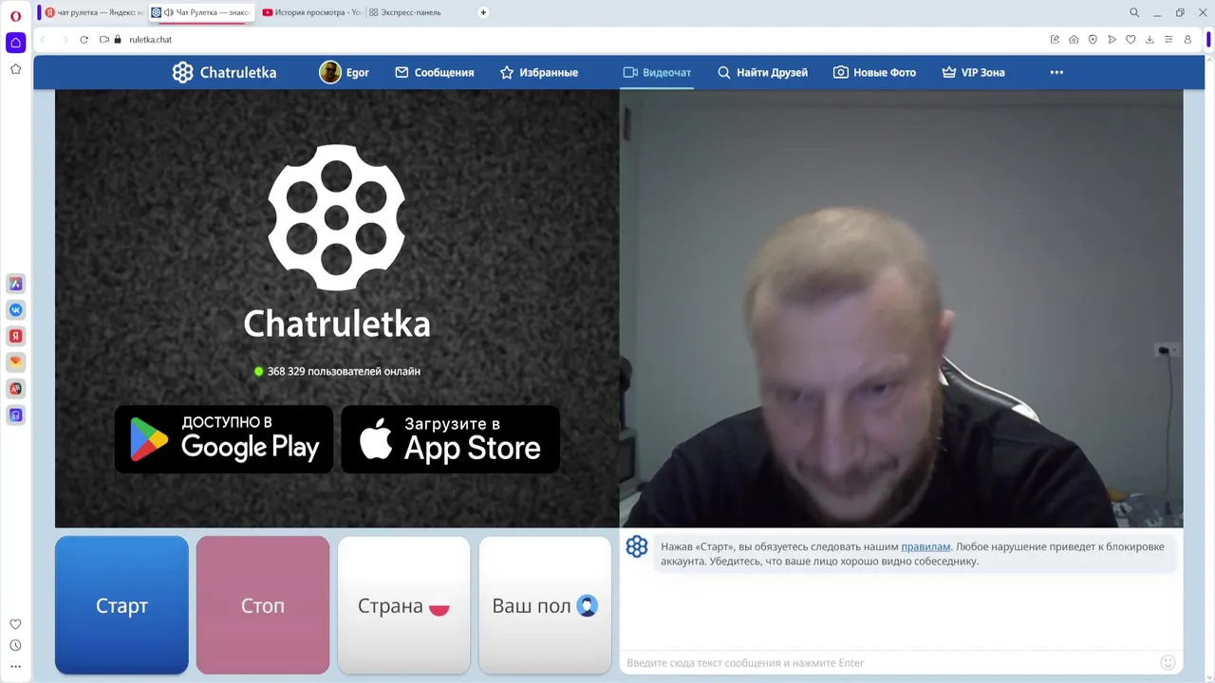1215x683 pixels.
Task: Click the 'Стоп' button
Action: [x=263, y=605]
